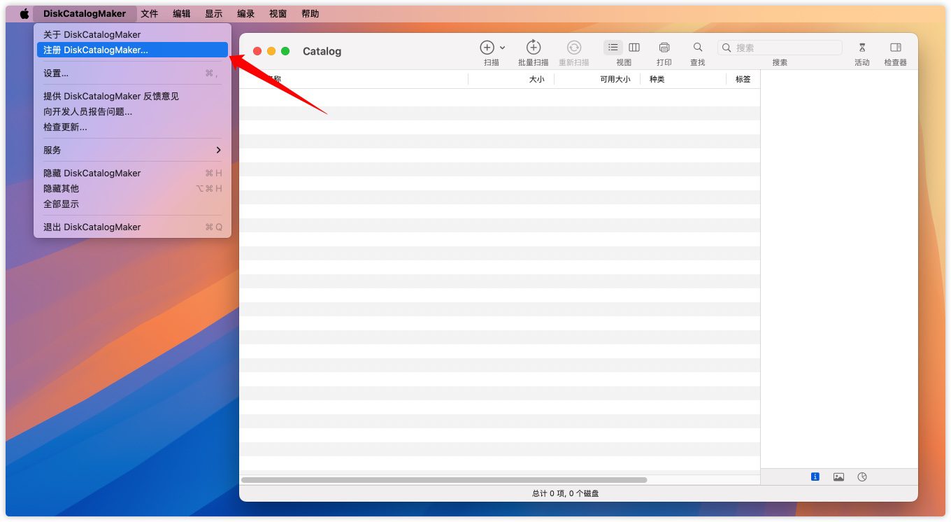The width and height of the screenshot is (951, 522).
Task: Click the Find magnifier toolbar icon
Action: pos(697,48)
